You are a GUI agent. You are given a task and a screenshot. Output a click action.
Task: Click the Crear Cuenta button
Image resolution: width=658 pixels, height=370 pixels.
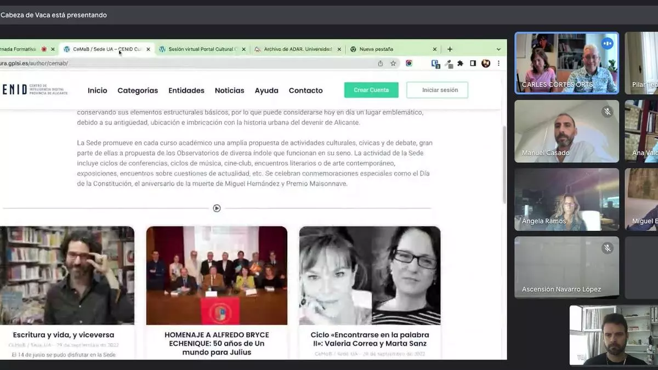(371, 90)
